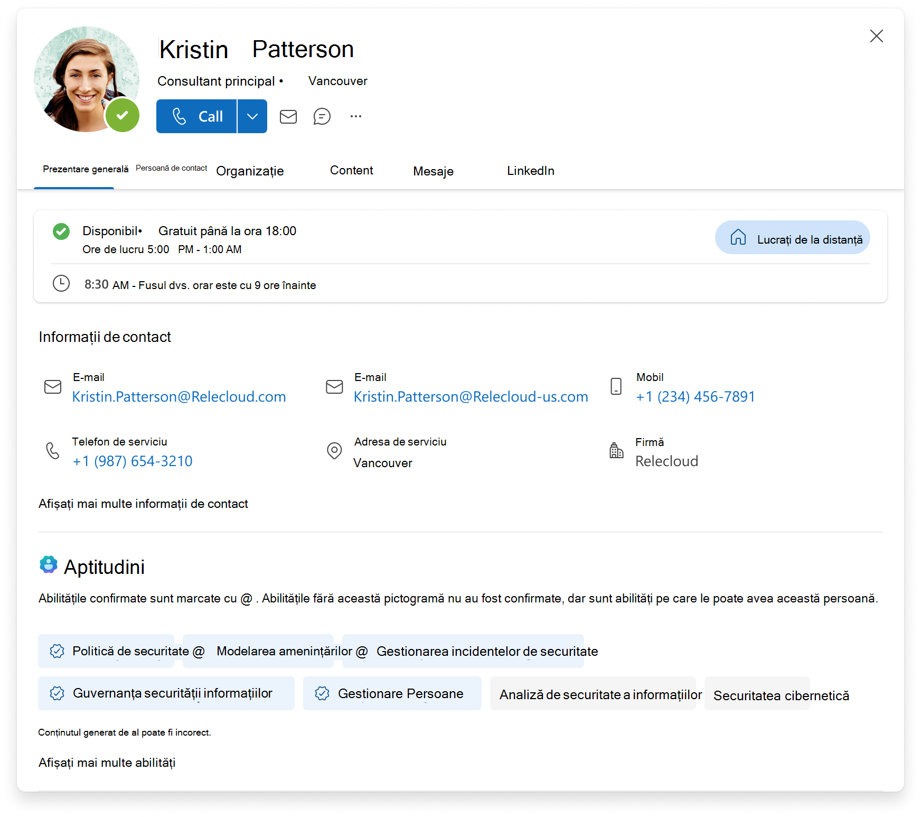Open the Organizație tab
The width and height of the screenshot is (921, 817).
250,171
